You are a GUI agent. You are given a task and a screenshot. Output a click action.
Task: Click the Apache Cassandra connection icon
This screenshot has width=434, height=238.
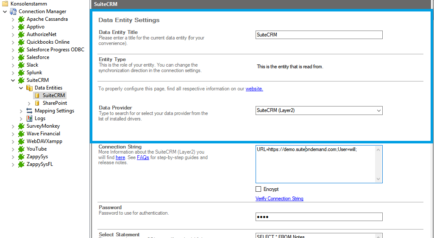click(x=21, y=19)
